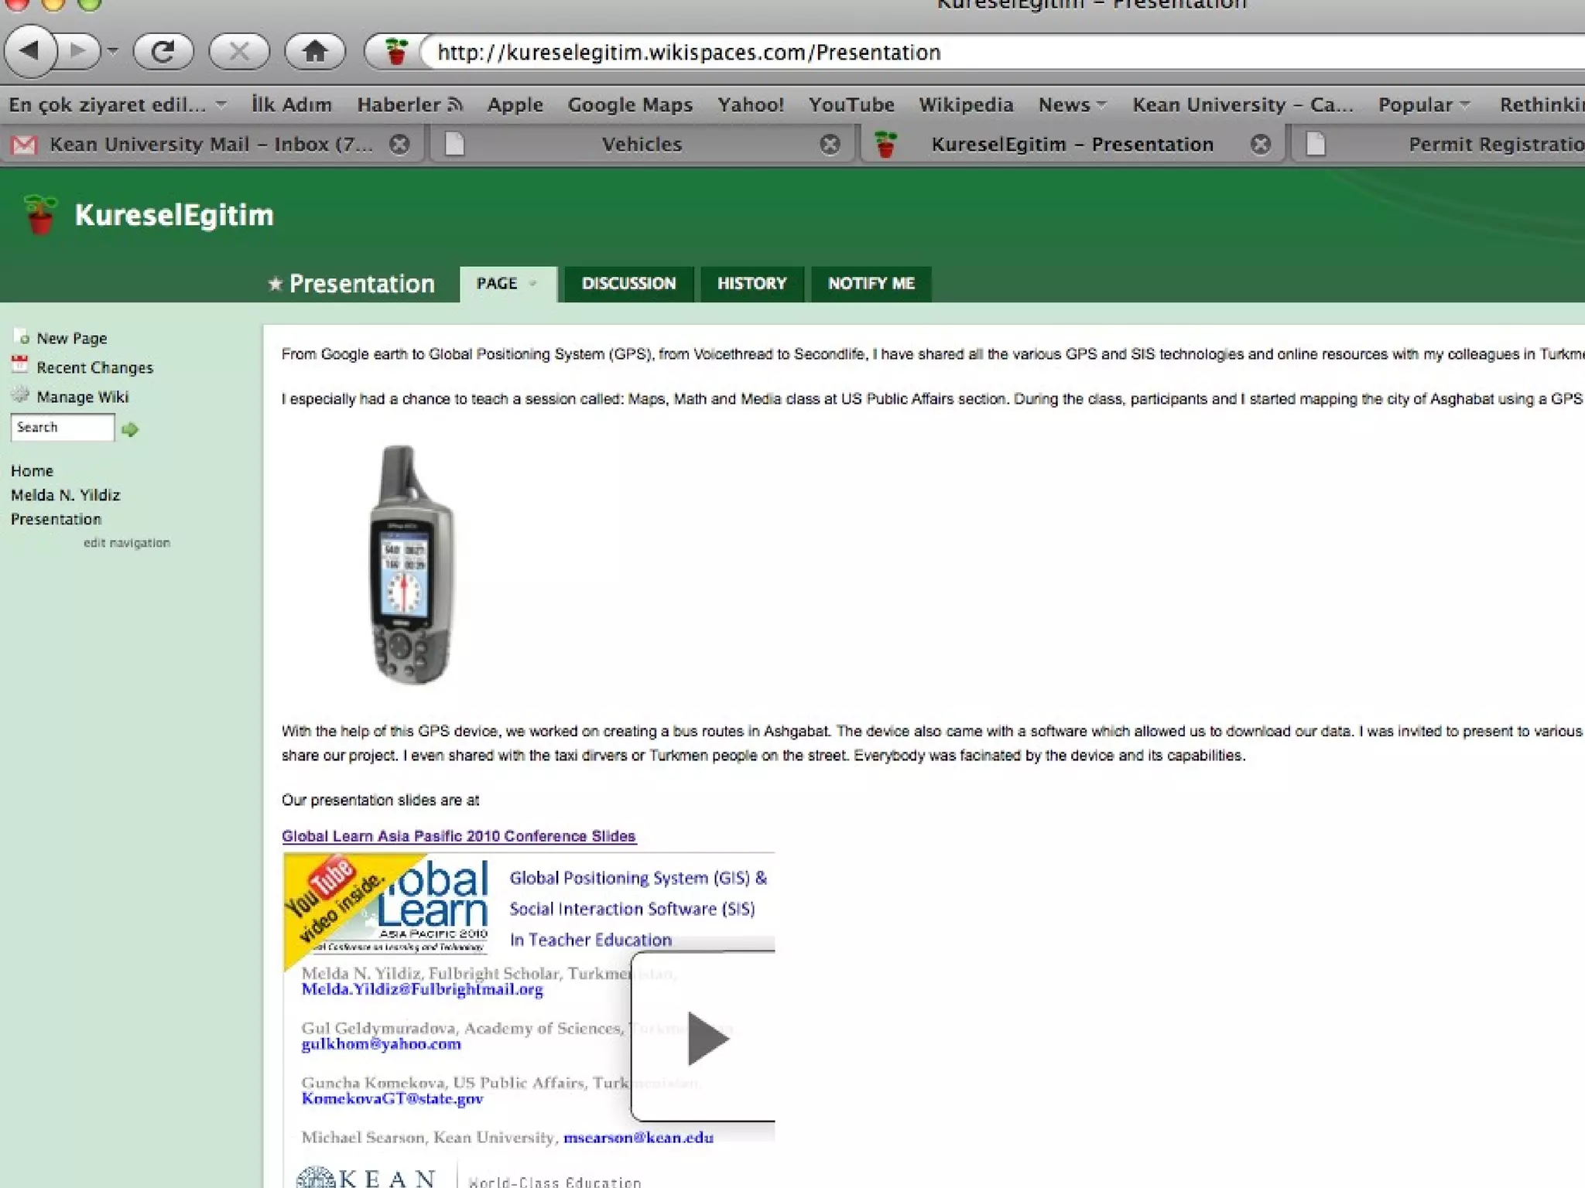
Task: Click the Recent Changes sidebar link
Action: (x=94, y=367)
